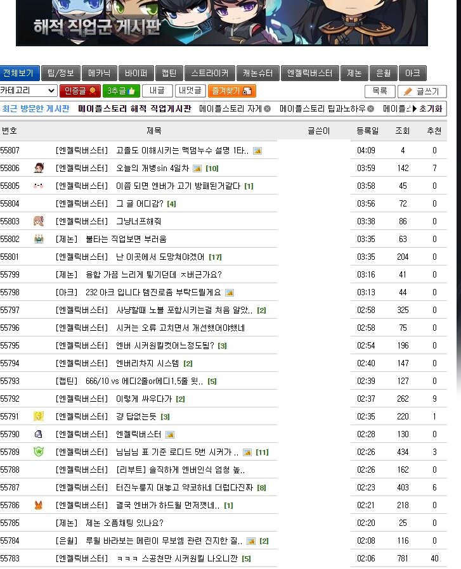The width and height of the screenshot is (461, 569).
Task: Select the 캐논슈터 tab
Action: (257, 74)
